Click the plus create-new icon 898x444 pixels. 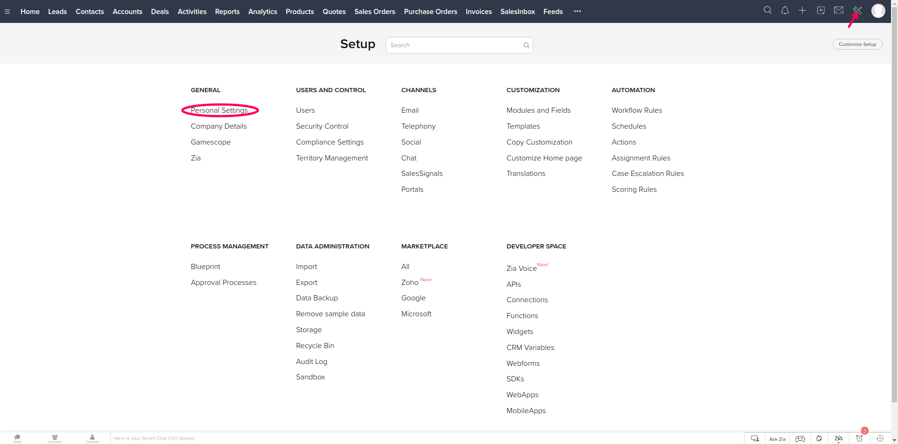(802, 10)
